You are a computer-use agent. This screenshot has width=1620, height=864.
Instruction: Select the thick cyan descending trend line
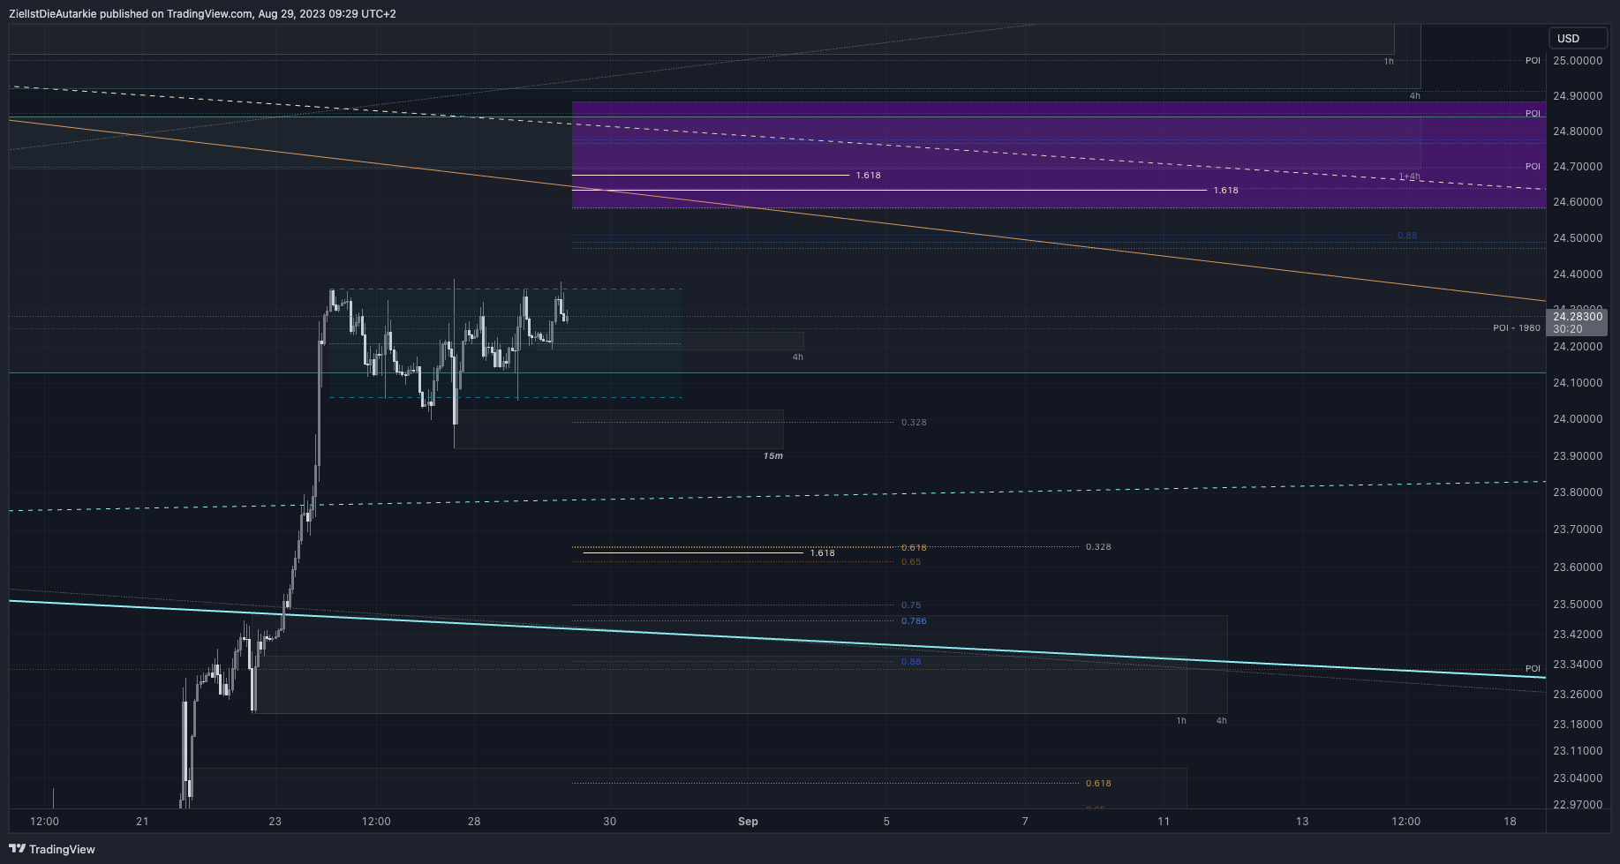tap(777, 638)
